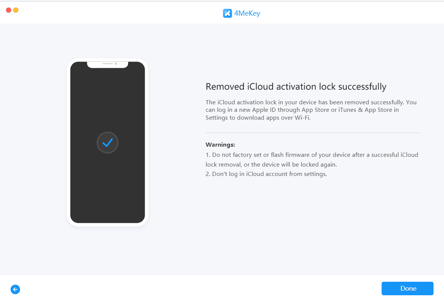Viewport: 444px width, 299px height.
Task: Click the 'Removed iCloud activation lock successfully' heading
Action: click(296, 87)
